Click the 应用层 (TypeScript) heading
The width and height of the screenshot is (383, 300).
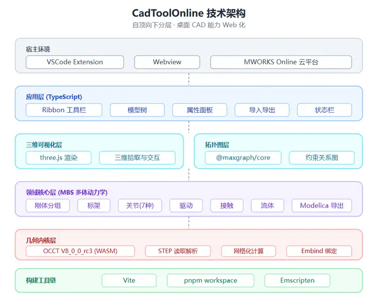(x=54, y=97)
